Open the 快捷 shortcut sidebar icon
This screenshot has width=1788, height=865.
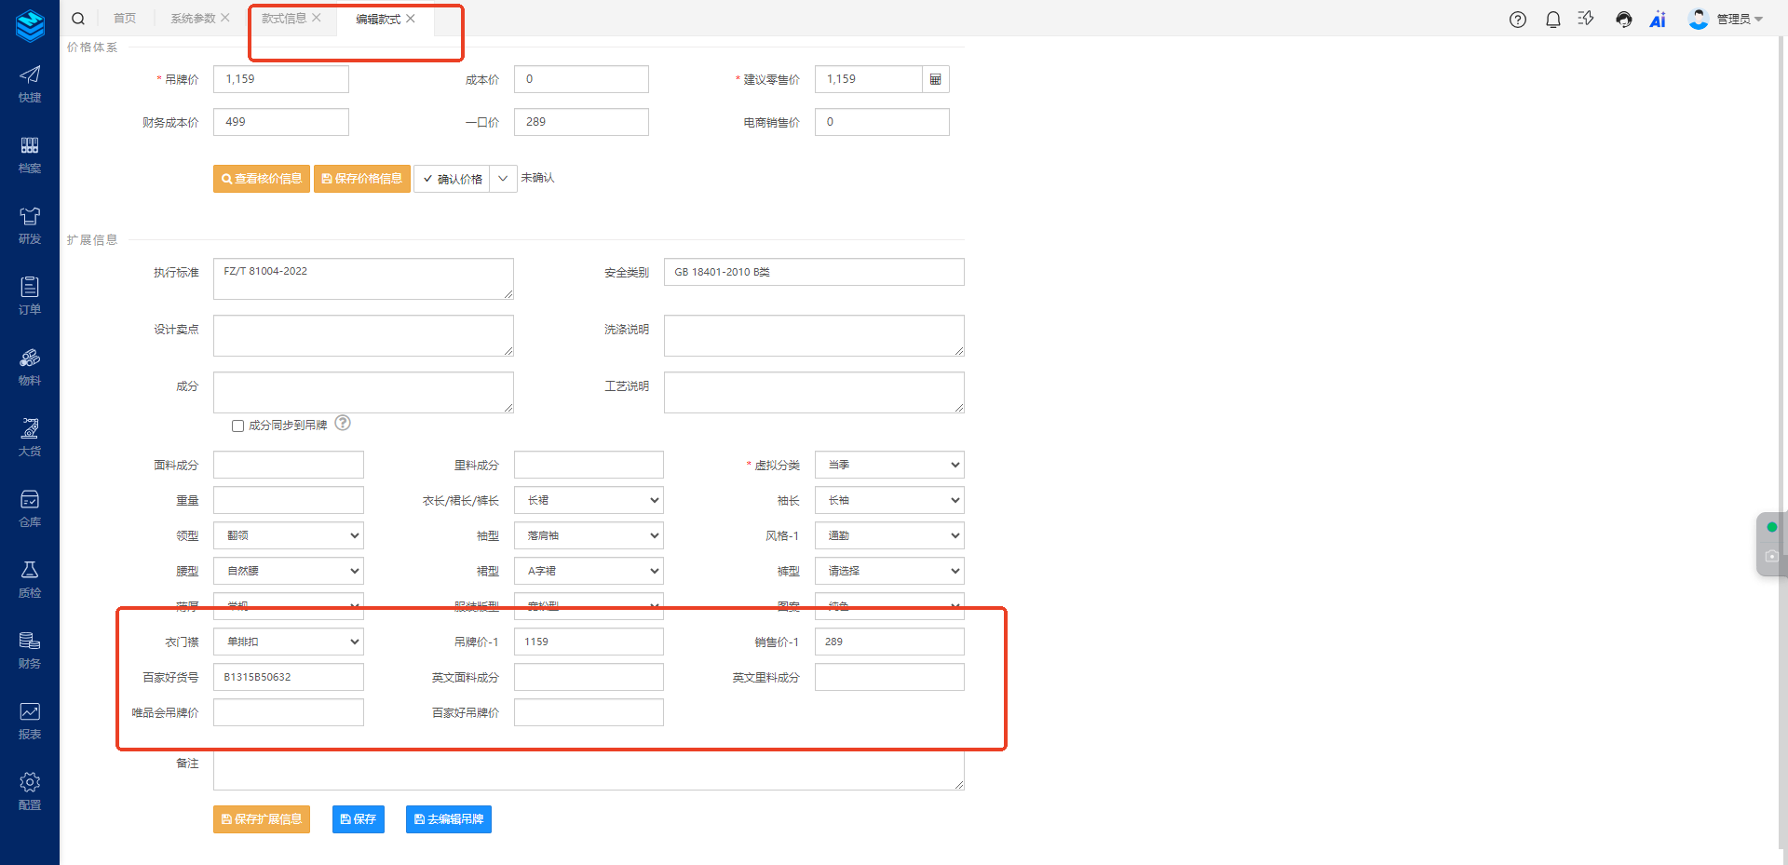coord(30,83)
